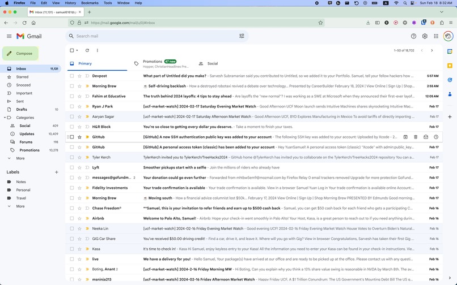Go to Firefox home page
The image size is (457, 285).
tap(33, 23)
